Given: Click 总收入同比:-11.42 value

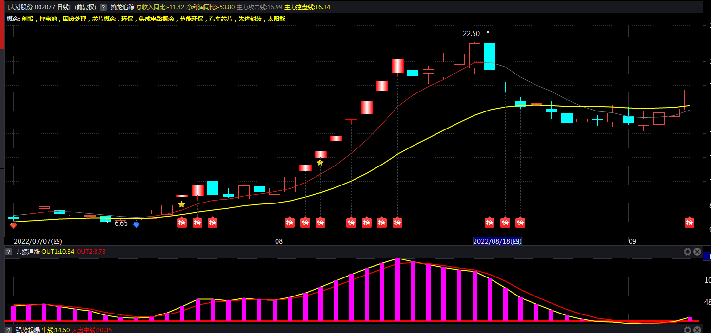Looking at the screenshot, I should [160, 7].
